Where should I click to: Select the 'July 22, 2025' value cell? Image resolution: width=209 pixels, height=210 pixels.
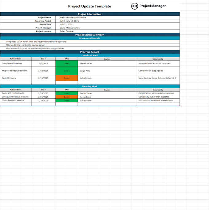(118, 25)
